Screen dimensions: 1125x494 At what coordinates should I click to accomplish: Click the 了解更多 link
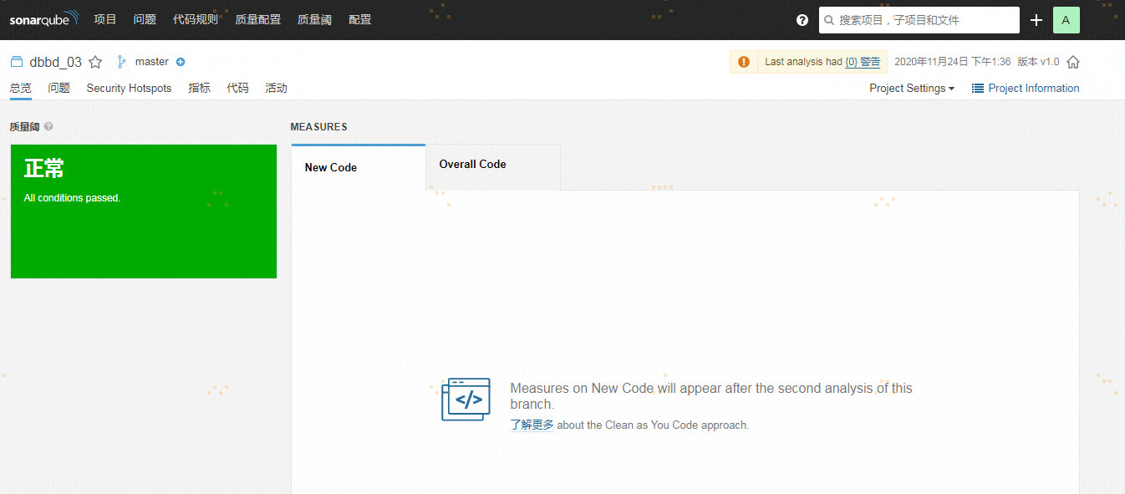tap(532, 425)
